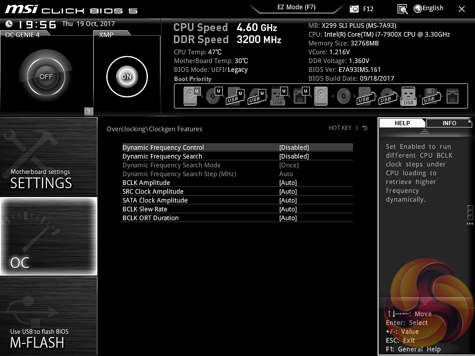Toggle the XMP ON button
Screen dimensions: 475x356
coord(127,76)
